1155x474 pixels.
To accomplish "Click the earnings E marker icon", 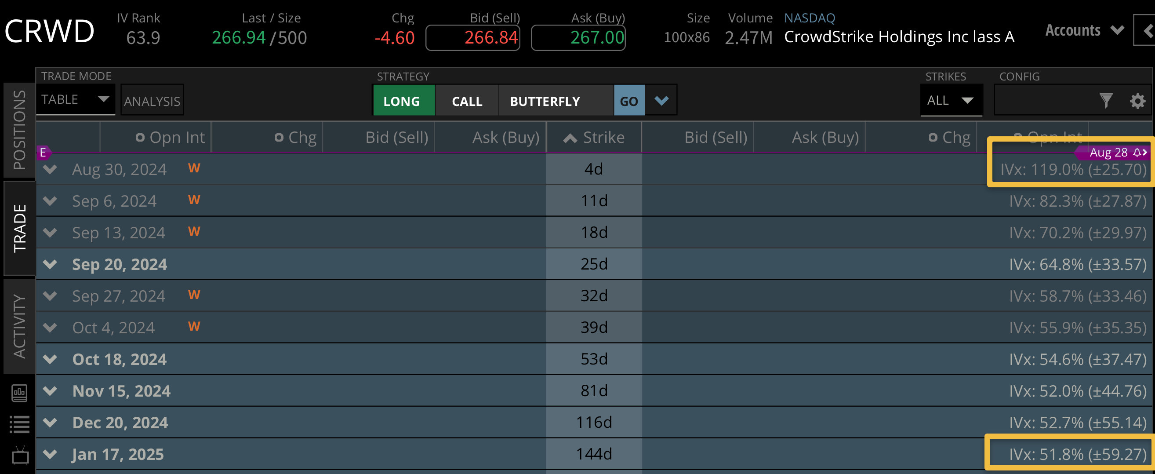I will click(43, 153).
